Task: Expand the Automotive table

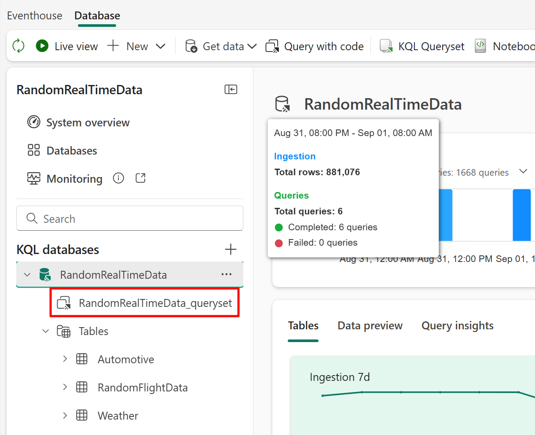Action: (65, 359)
